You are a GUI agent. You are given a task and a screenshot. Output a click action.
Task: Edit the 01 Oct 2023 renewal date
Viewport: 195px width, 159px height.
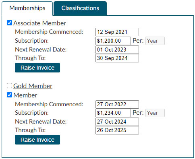117,50
